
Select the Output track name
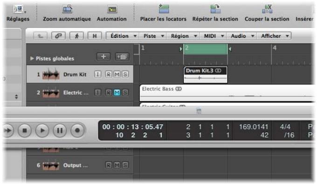pos(76,165)
